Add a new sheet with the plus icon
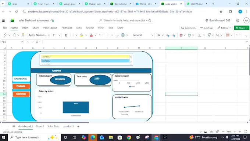The image size is (250, 141). (78, 126)
